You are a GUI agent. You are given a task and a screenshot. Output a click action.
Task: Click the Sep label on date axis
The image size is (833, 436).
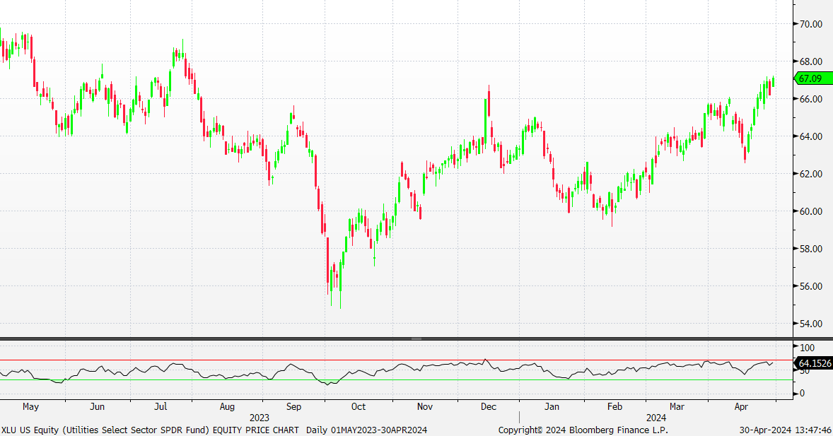[293, 407]
